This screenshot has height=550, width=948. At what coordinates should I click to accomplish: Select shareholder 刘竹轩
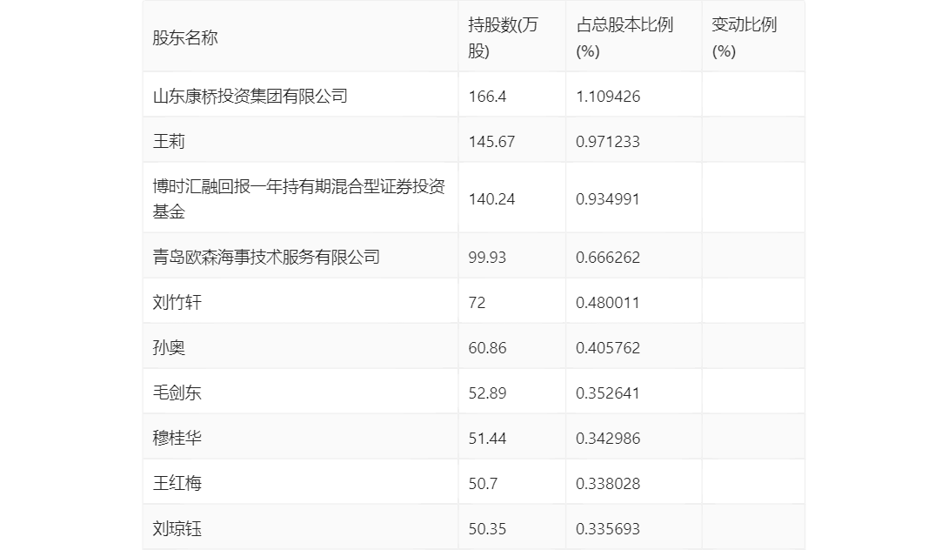177,302
